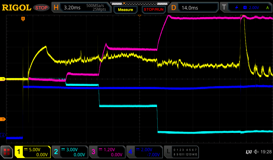Click the red STOP status indicator

(x=42, y=8)
